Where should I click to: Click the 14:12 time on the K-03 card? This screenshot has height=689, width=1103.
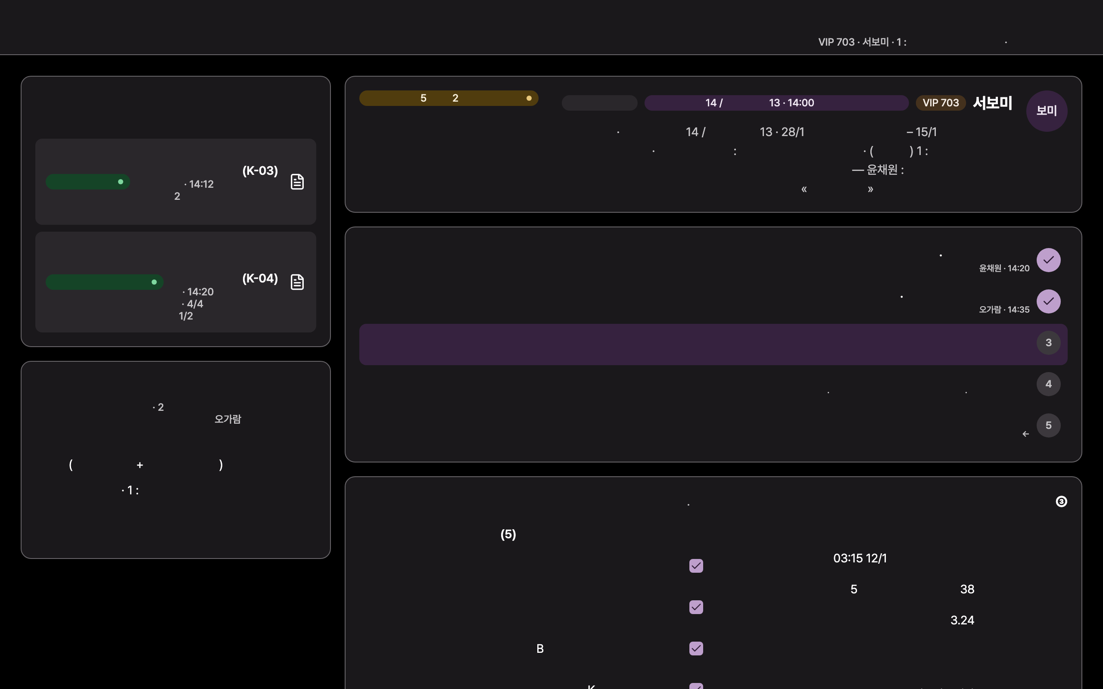tap(201, 184)
